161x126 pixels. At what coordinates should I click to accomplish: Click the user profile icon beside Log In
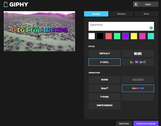pyautogui.click(x=136, y=4)
